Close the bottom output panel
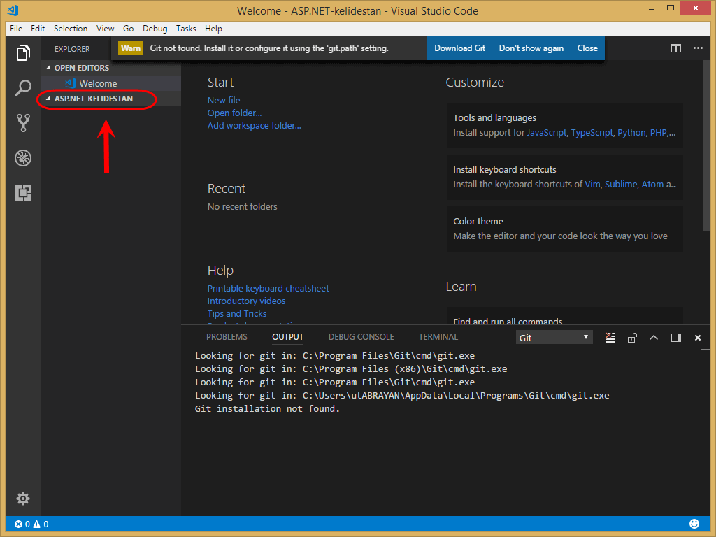The width and height of the screenshot is (716, 537). coord(698,338)
